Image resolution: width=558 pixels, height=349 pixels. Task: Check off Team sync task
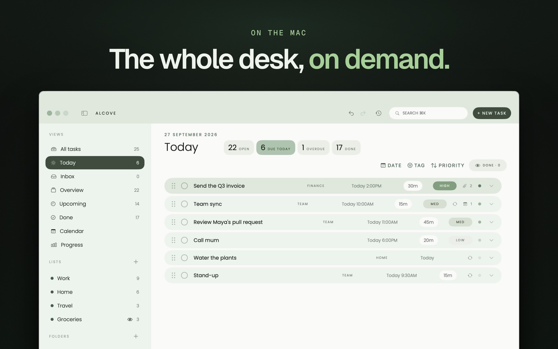coord(184,204)
